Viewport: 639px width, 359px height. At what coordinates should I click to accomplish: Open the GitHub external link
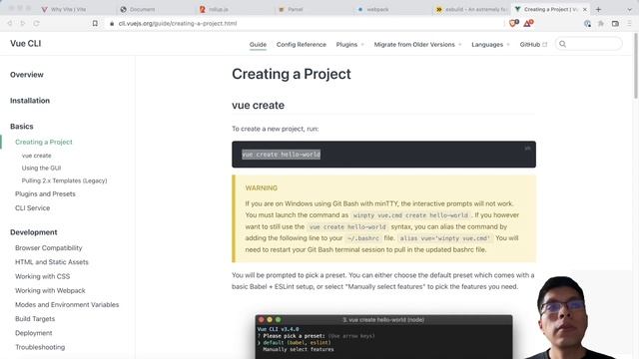tap(533, 44)
